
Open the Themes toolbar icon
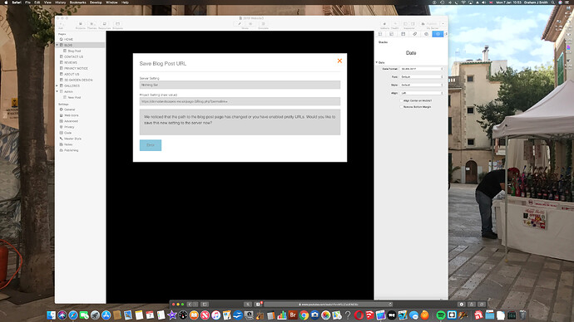tap(92, 25)
